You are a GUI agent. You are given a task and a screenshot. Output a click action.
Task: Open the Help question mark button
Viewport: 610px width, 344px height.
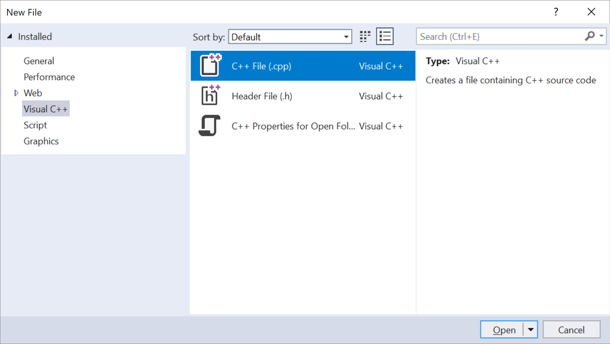556,12
